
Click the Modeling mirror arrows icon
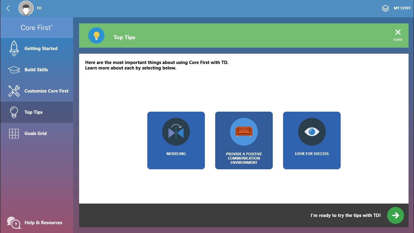[176, 132]
